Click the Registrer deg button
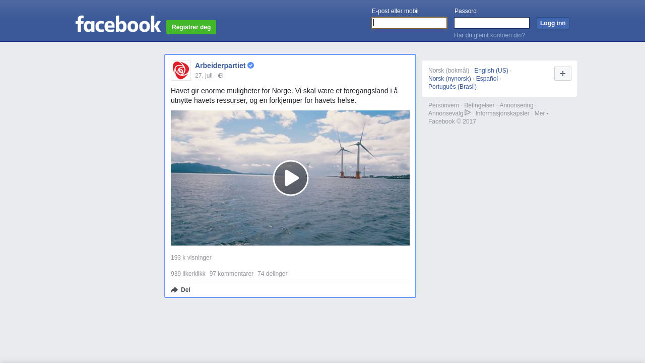 (x=191, y=27)
